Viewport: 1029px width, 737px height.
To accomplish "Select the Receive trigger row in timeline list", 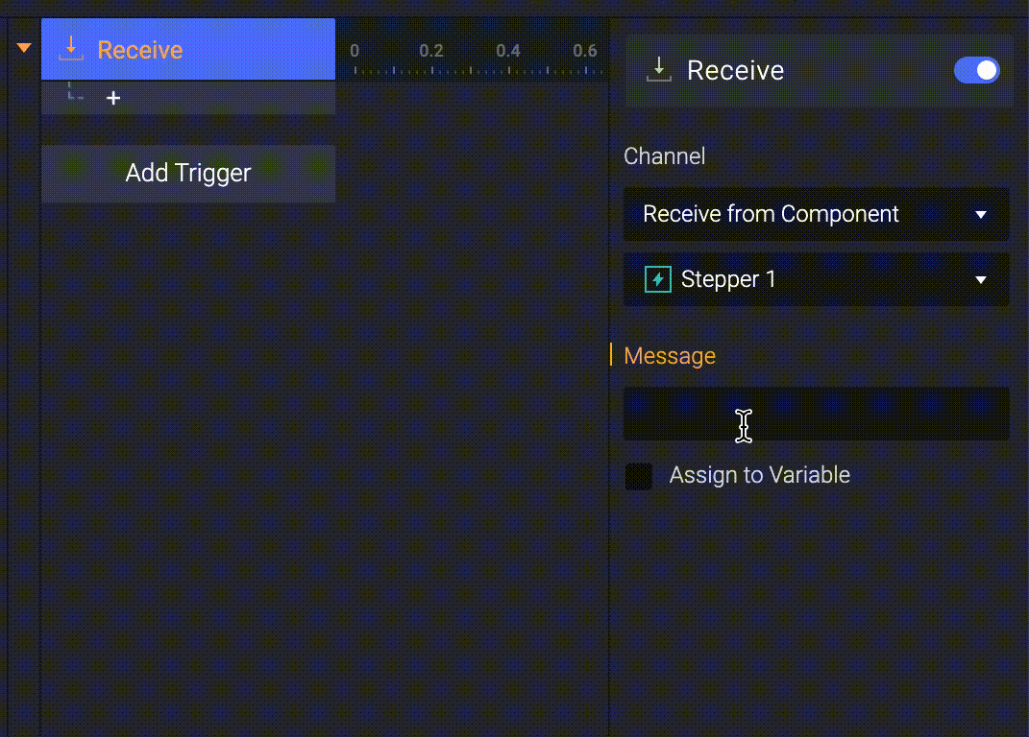I will click(x=188, y=49).
